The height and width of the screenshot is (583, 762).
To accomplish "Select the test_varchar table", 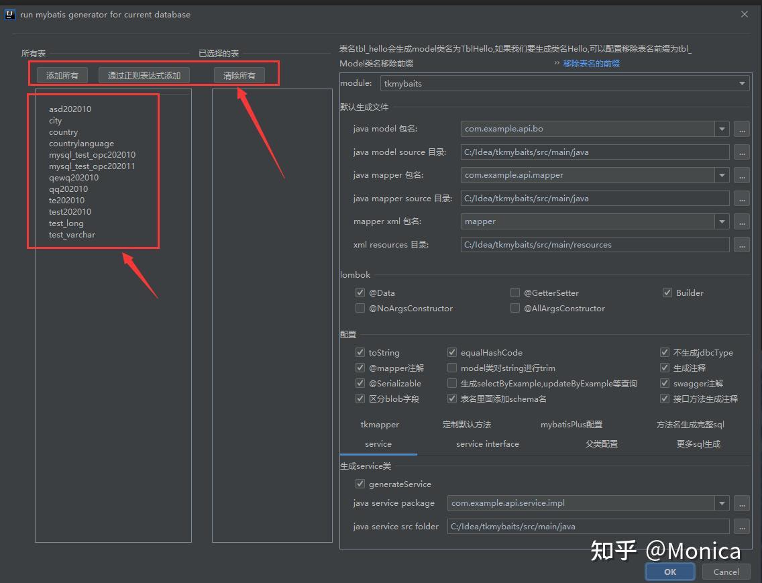I will [72, 235].
